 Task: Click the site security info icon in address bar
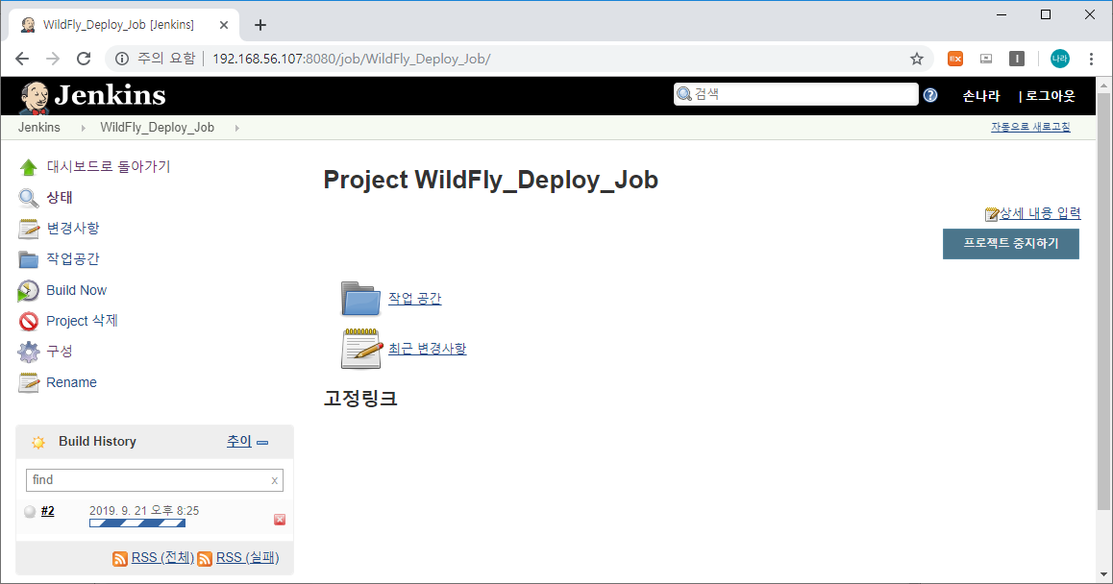(x=122, y=59)
